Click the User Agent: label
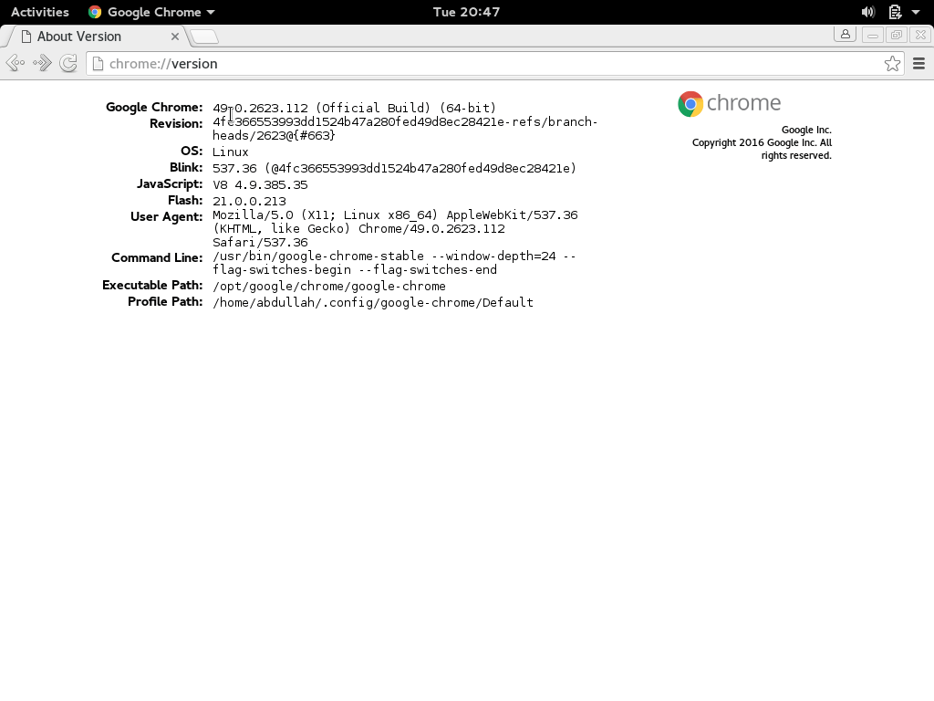The width and height of the screenshot is (934, 701). tap(166, 217)
